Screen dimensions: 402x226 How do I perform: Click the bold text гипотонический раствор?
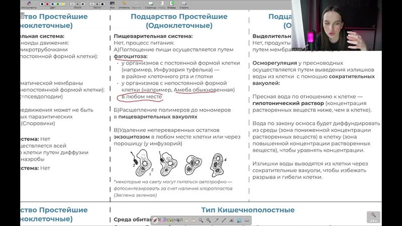[288, 103]
